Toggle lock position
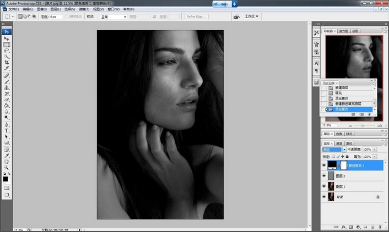The height and width of the screenshot is (232, 389). 343,157
